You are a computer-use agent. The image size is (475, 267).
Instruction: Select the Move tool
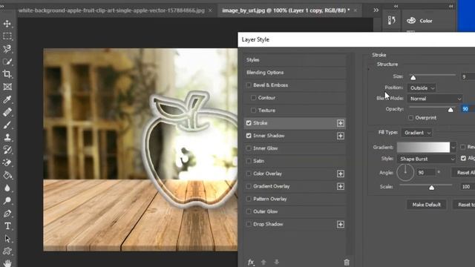[x=7, y=24]
